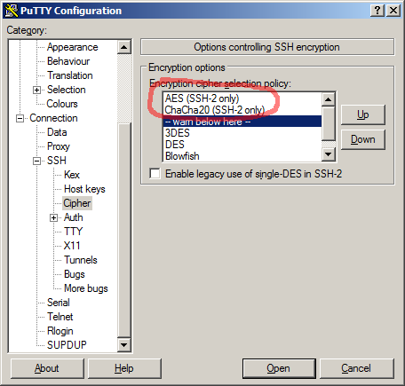Click the cipher list scroll up arrow
This screenshot has height=386, width=405.
click(328, 99)
